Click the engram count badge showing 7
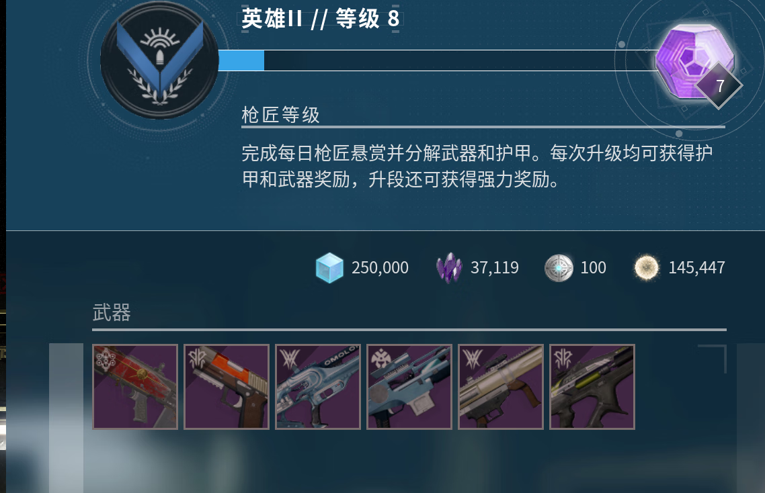The width and height of the screenshot is (765, 493). pos(719,86)
